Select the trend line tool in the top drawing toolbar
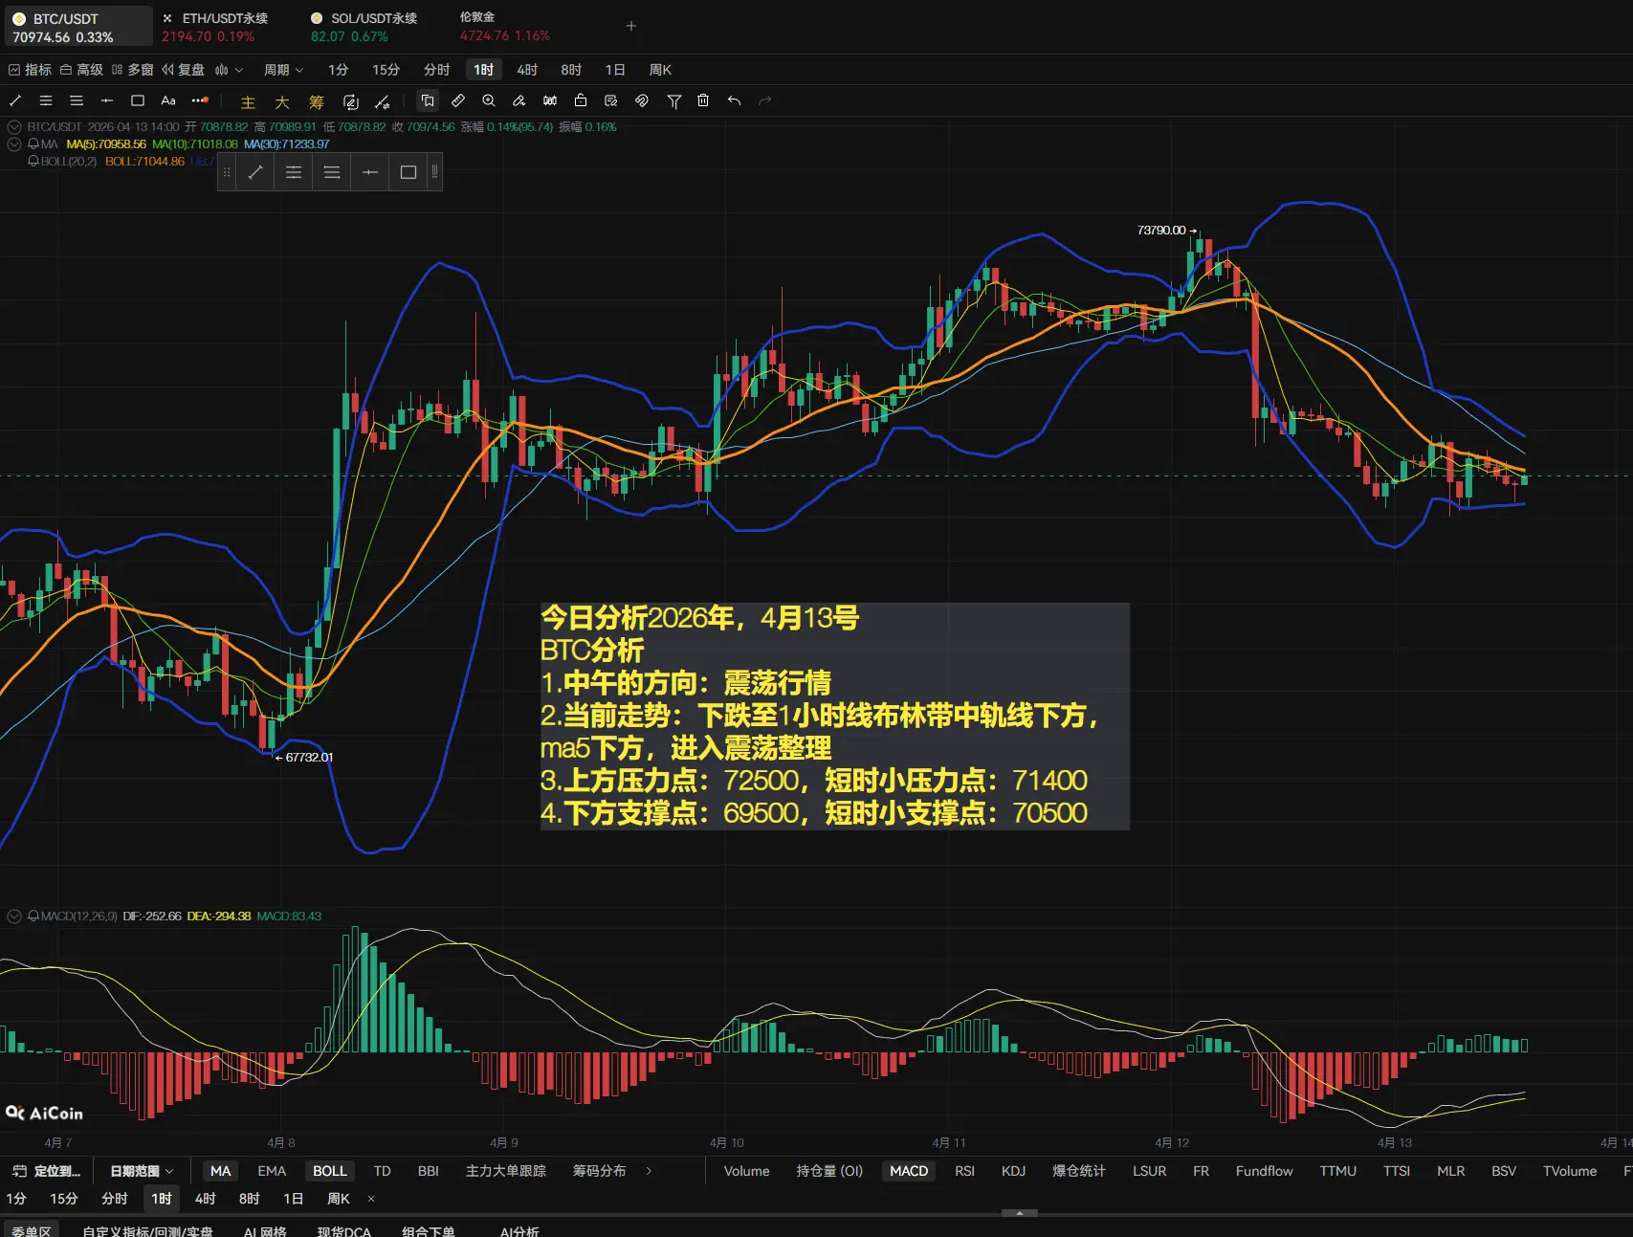Viewport: 1633px width, 1237px height. point(15,100)
